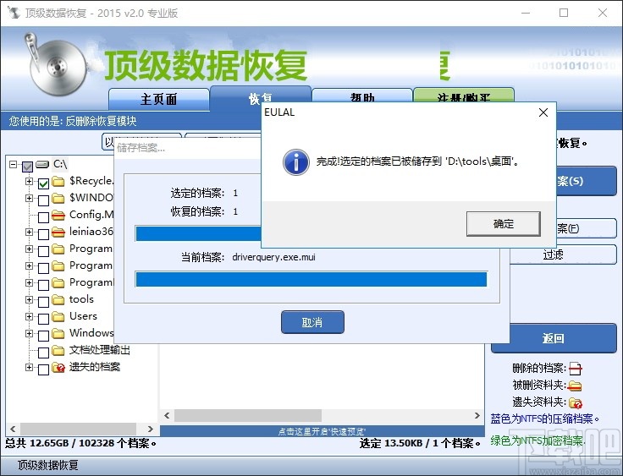Open the green 注册/购买 tab

coord(464,96)
